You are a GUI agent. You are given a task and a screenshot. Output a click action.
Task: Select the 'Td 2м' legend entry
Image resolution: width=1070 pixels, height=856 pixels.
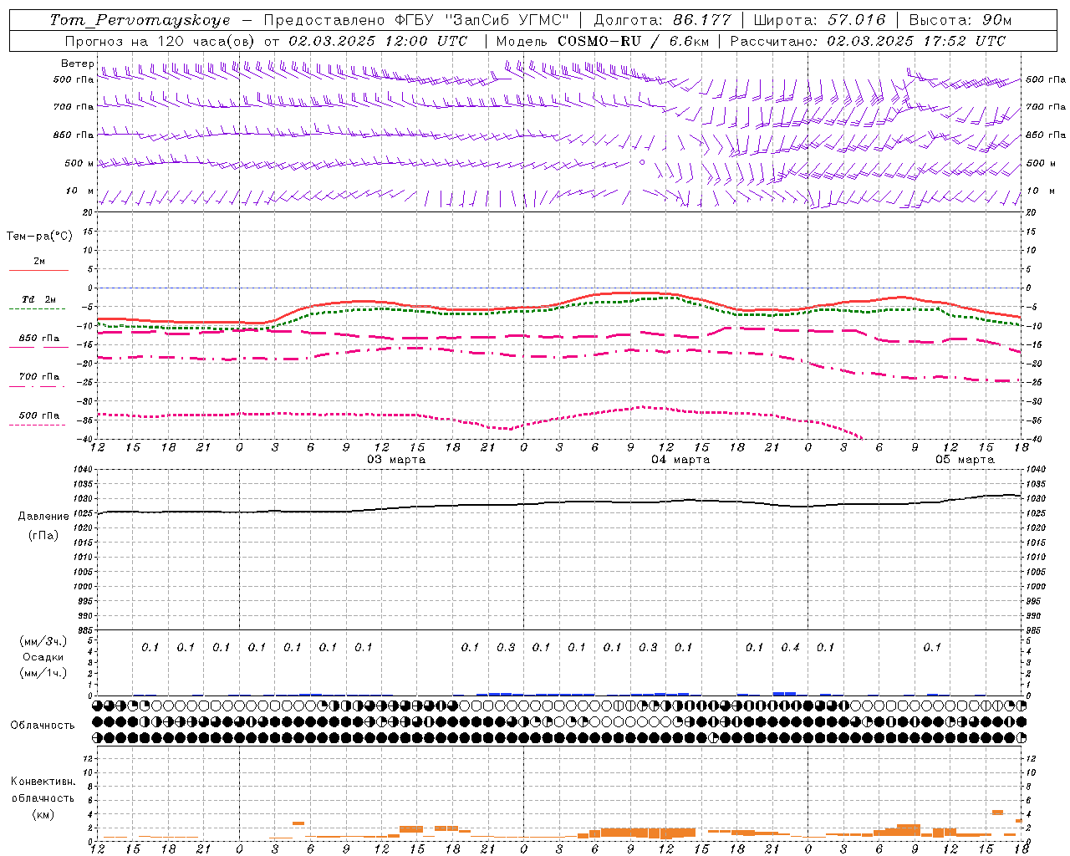(38, 299)
